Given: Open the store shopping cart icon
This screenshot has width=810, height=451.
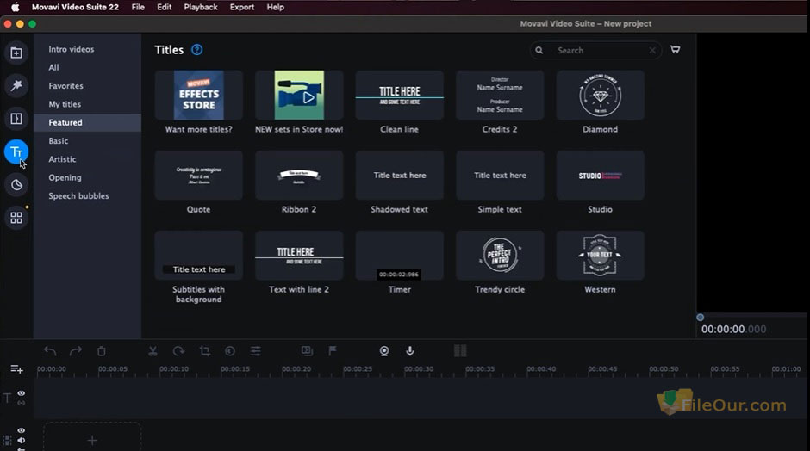Looking at the screenshot, I should tap(675, 50).
